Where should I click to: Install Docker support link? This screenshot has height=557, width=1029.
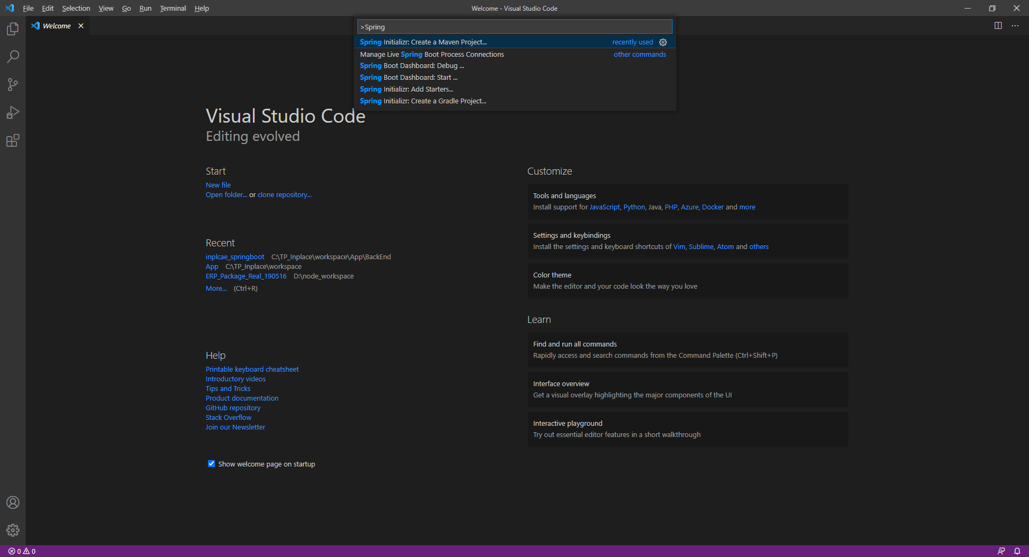(713, 207)
